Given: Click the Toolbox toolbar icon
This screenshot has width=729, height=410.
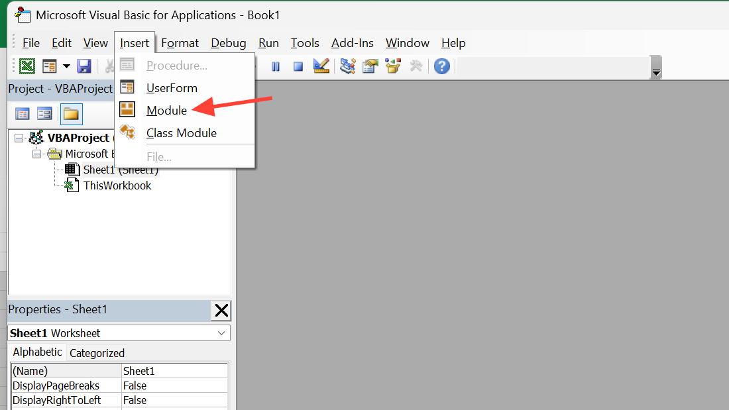Looking at the screenshot, I should pyautogui.click(x=416, y=66).
